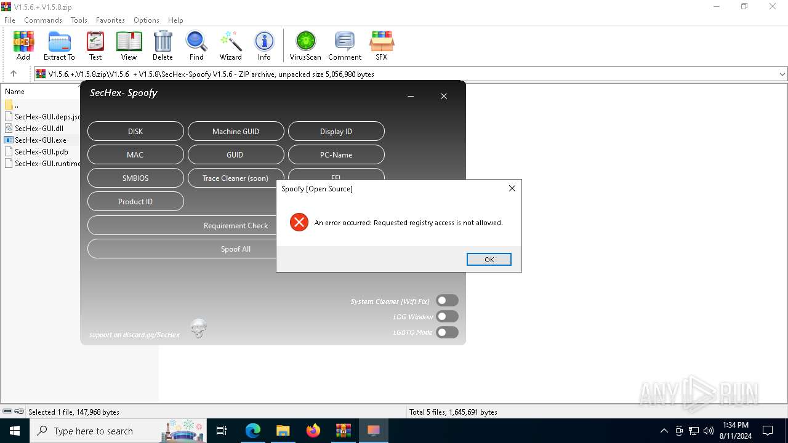Enable LGBTQ Mode switch

447,332
